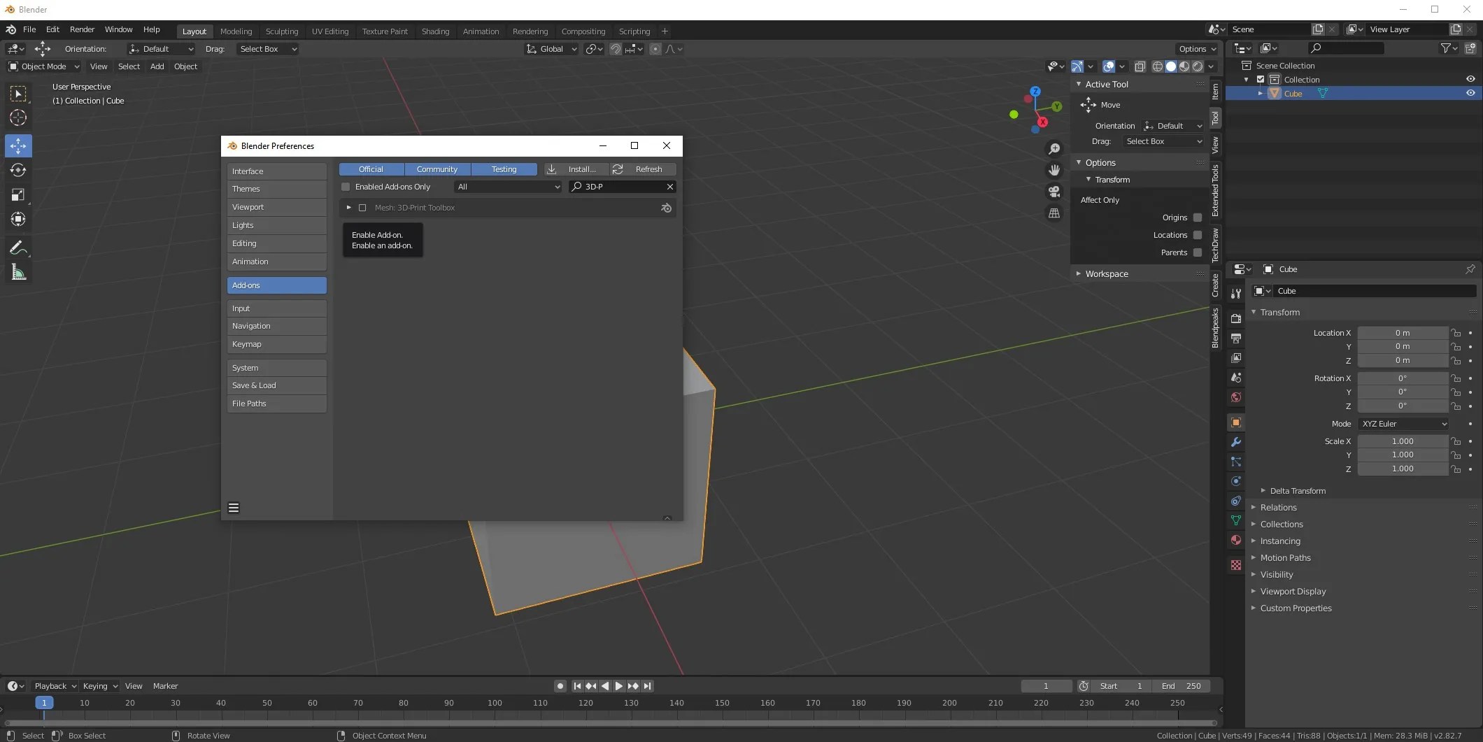Open Render Properties in the properties editor

click(1235, 318)
